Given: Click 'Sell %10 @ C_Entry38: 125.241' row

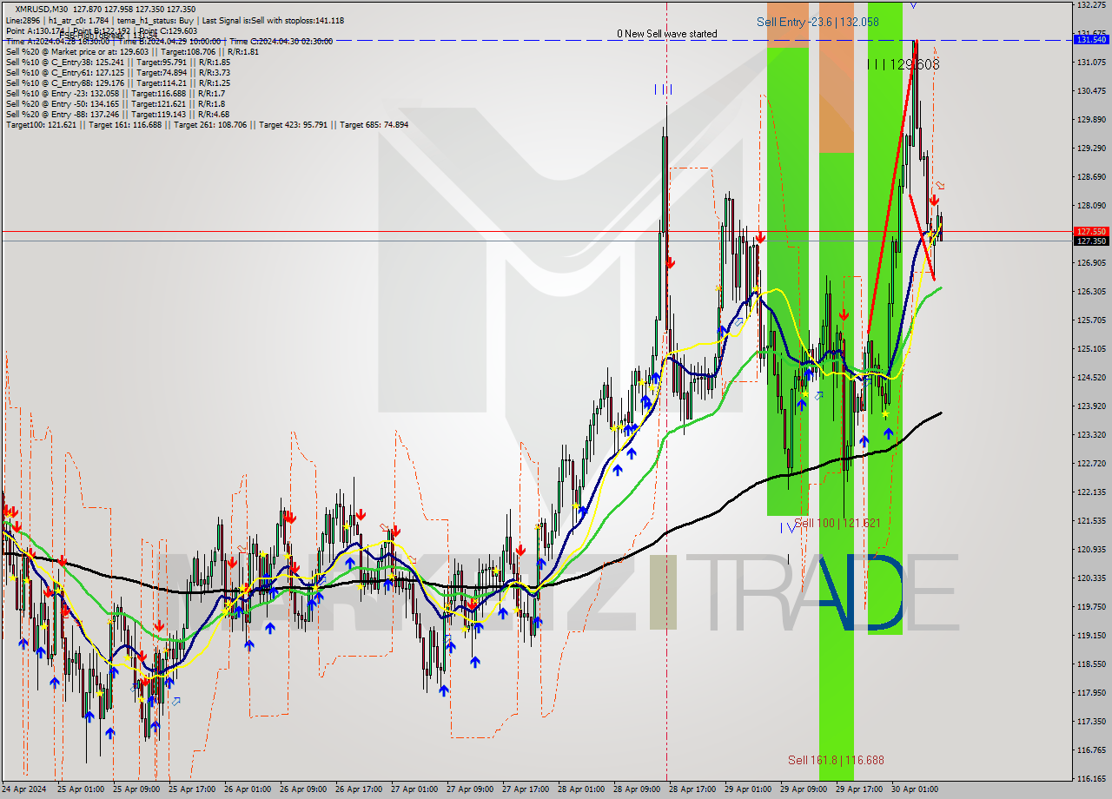Looking at the screenshot, I should point(117,62).
